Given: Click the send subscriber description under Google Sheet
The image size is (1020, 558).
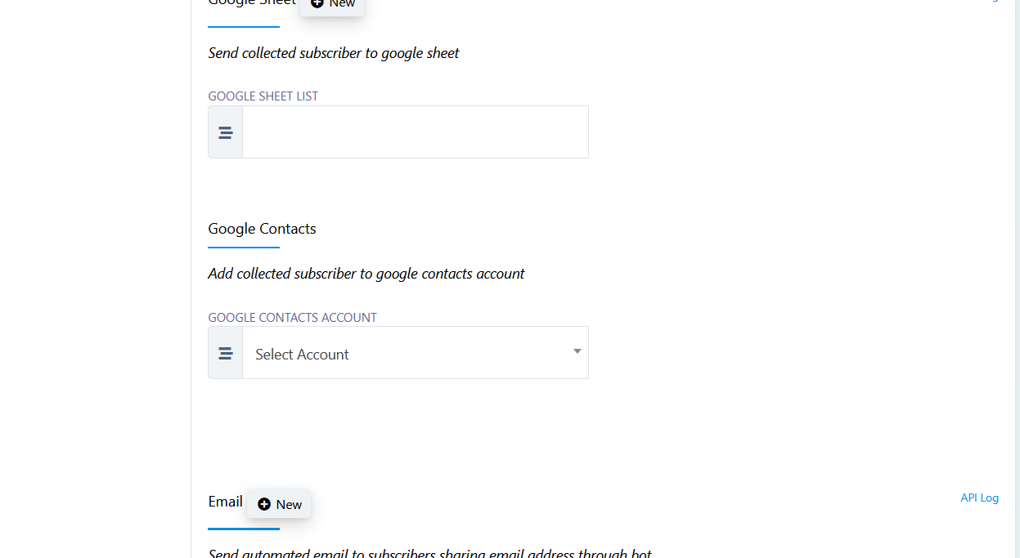Looking at the screenshot, I should 333,53.
